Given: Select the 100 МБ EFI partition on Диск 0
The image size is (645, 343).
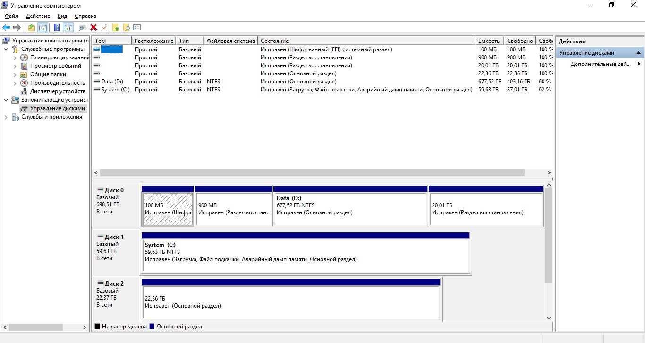Looking at the screenshot, I should coord(168,206).
